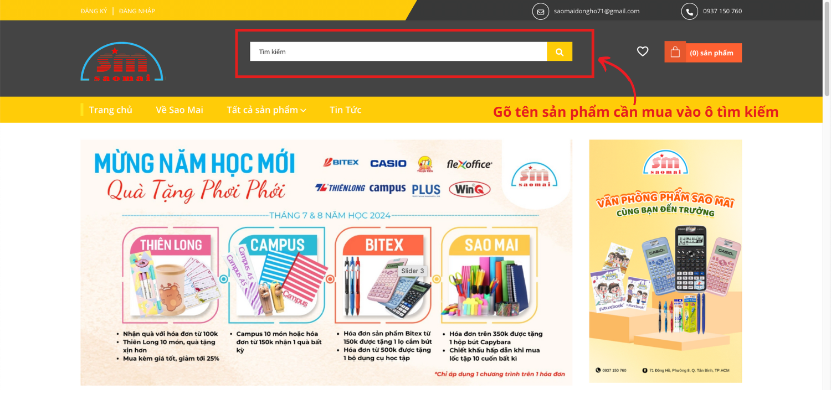Viewport: 831px width, 415px height.
Task: Expand the Tất cả sản phẩm chevron
Action: [304, 110]
